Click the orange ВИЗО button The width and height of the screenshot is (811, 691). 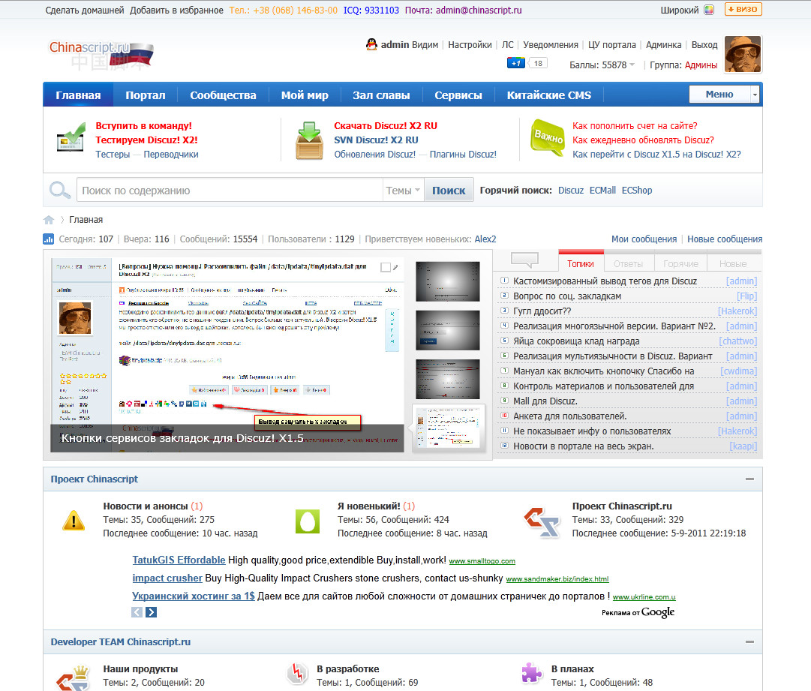[743, 9]
